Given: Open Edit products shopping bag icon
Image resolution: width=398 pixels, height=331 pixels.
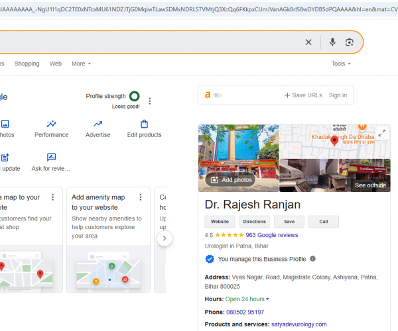Looking at the screenshot, I should coord(144,124).
